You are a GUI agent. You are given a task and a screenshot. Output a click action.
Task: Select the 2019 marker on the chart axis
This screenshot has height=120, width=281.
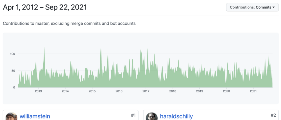click(200, 91)
